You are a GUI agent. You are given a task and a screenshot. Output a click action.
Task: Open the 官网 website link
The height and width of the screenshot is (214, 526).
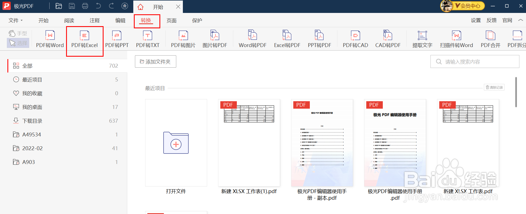507,20
